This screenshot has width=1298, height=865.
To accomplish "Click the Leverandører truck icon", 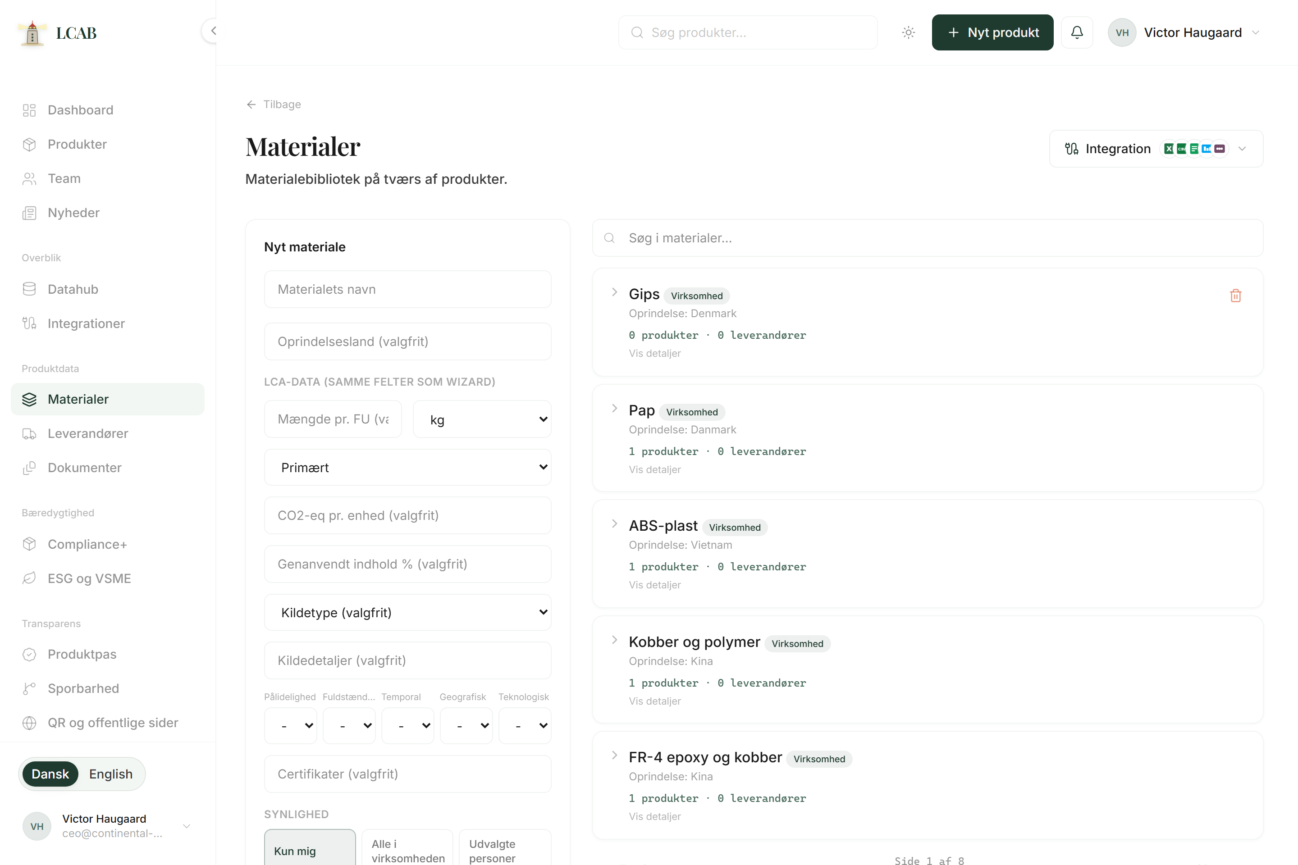I will [29, 433].
